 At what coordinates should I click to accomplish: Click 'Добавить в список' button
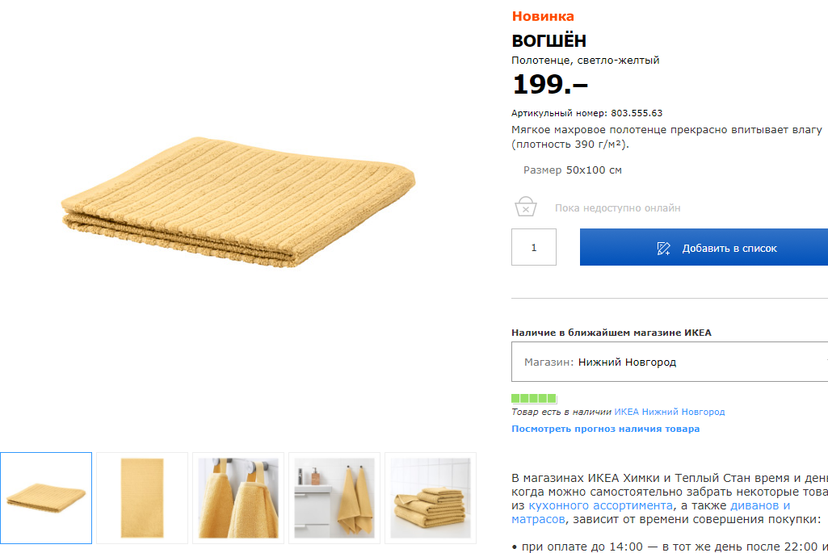704,247
